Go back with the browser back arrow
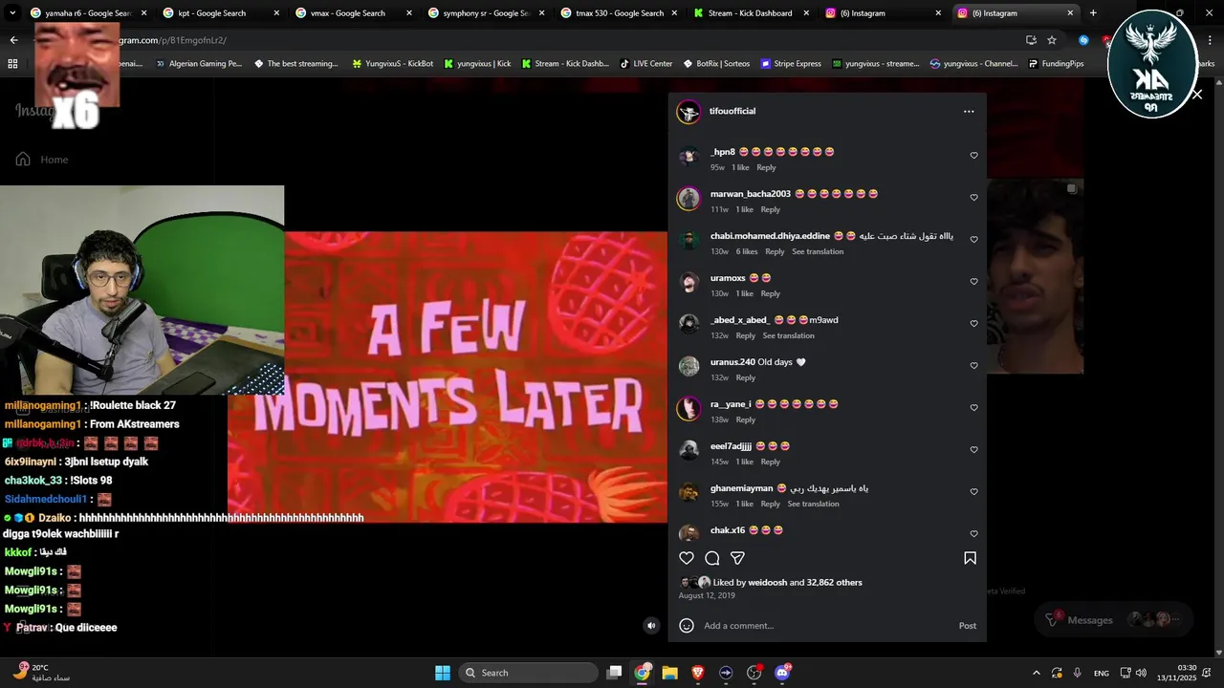The image size is (1224, 688). [13, 40]
